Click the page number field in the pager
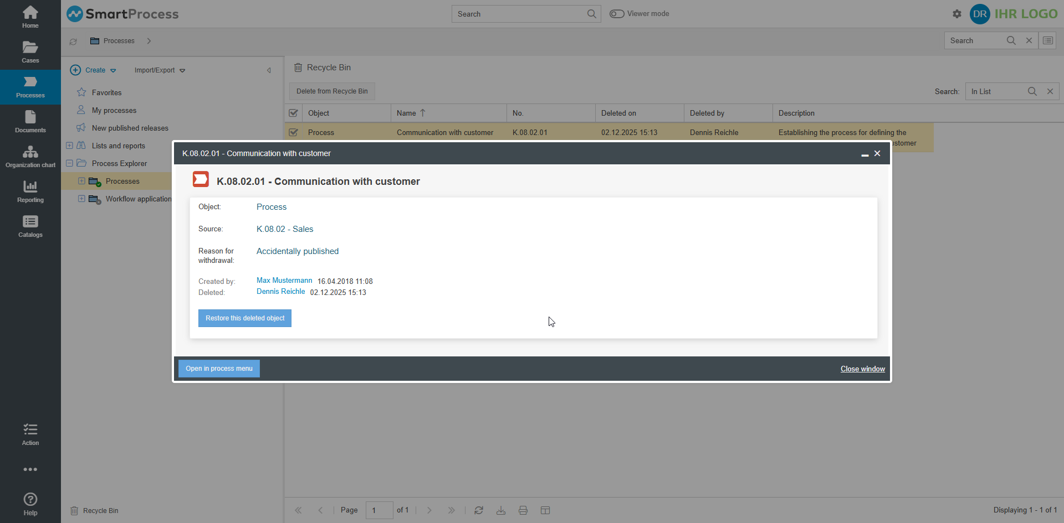Viewport: 1064px width, 523px height. coord(380,510)
